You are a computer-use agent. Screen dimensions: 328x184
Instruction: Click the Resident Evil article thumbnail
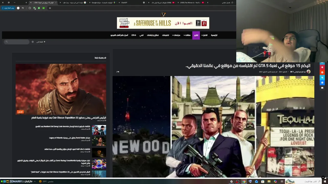tap(99, 130)
